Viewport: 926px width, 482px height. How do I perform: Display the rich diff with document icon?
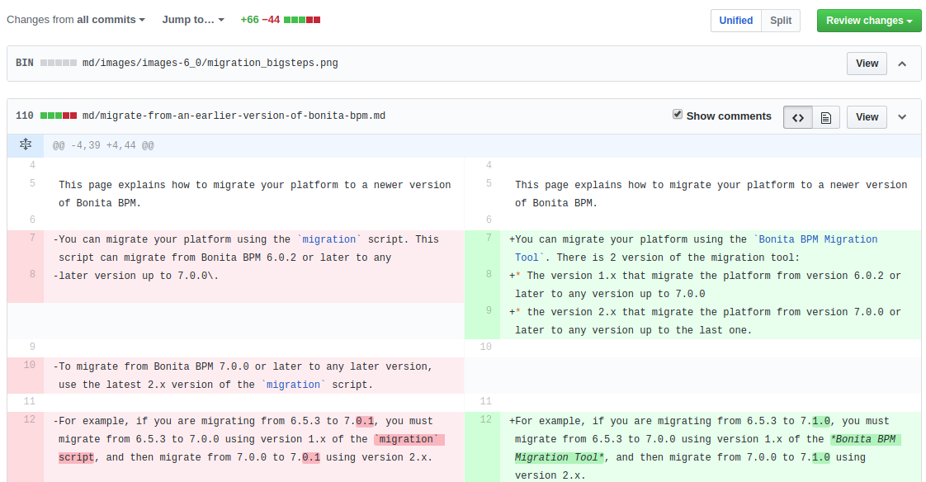coord(826,117)
